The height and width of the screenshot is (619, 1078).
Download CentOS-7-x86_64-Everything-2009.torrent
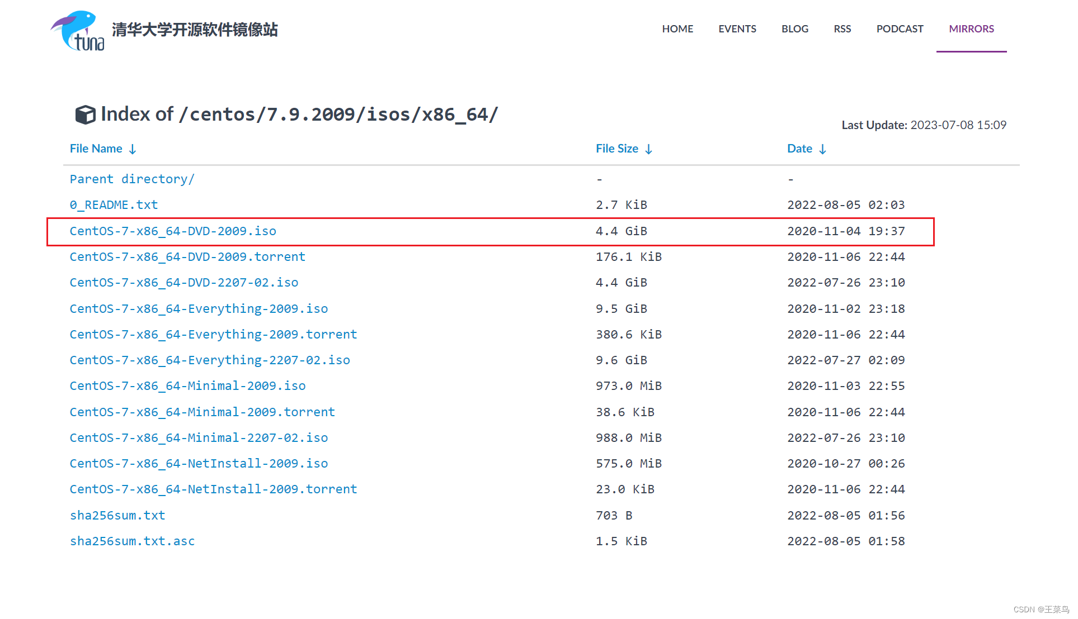pos(213,334)
